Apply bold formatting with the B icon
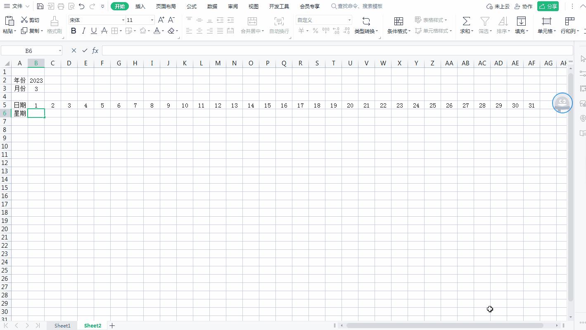 pos(74,31)
